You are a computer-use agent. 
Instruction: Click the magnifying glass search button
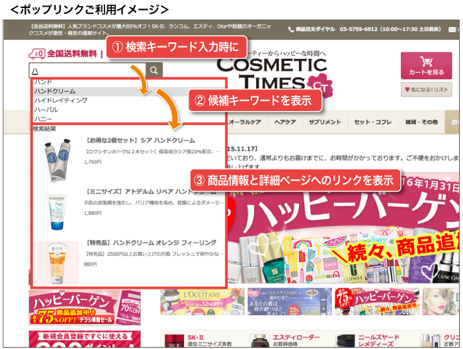(154, 70)
